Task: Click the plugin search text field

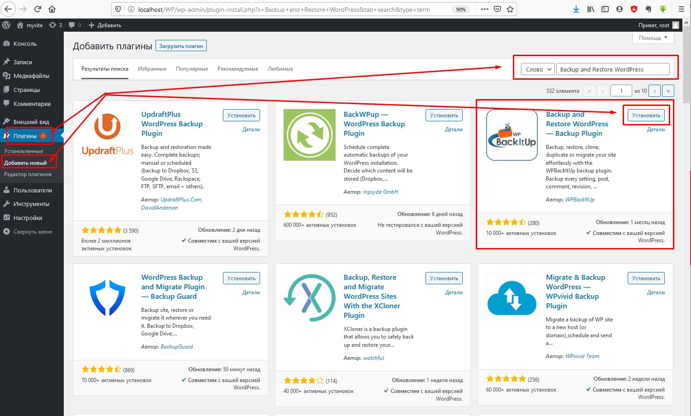Action: tap(613, 69)
